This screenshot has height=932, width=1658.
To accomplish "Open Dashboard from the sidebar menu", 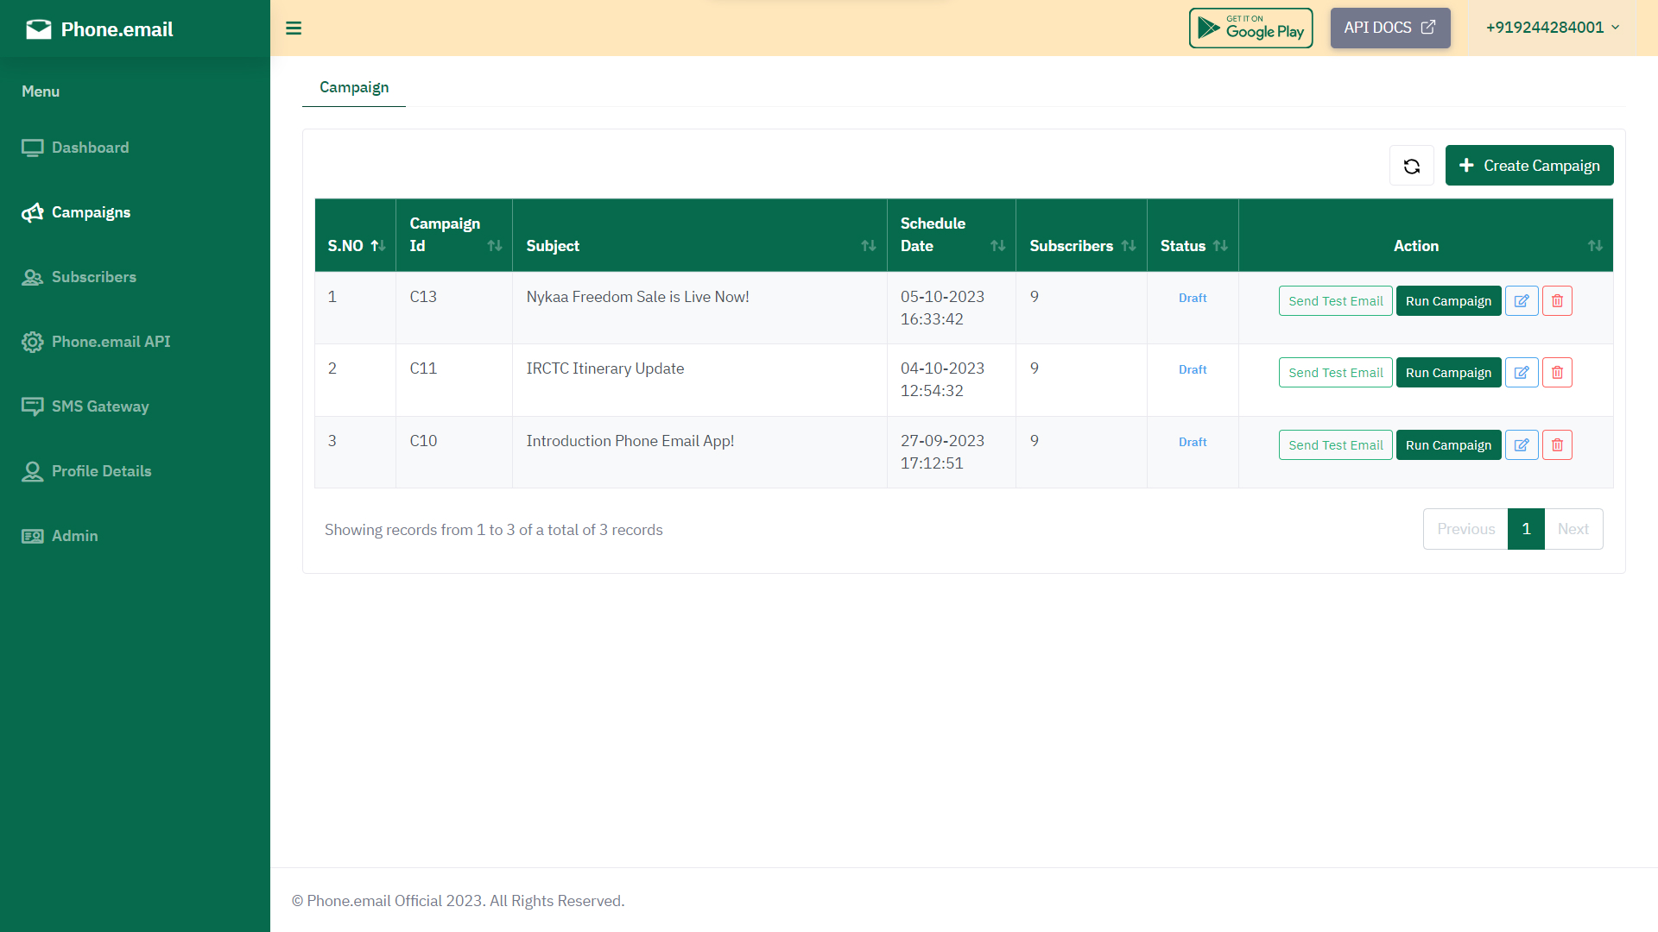I will coord(90,148).
